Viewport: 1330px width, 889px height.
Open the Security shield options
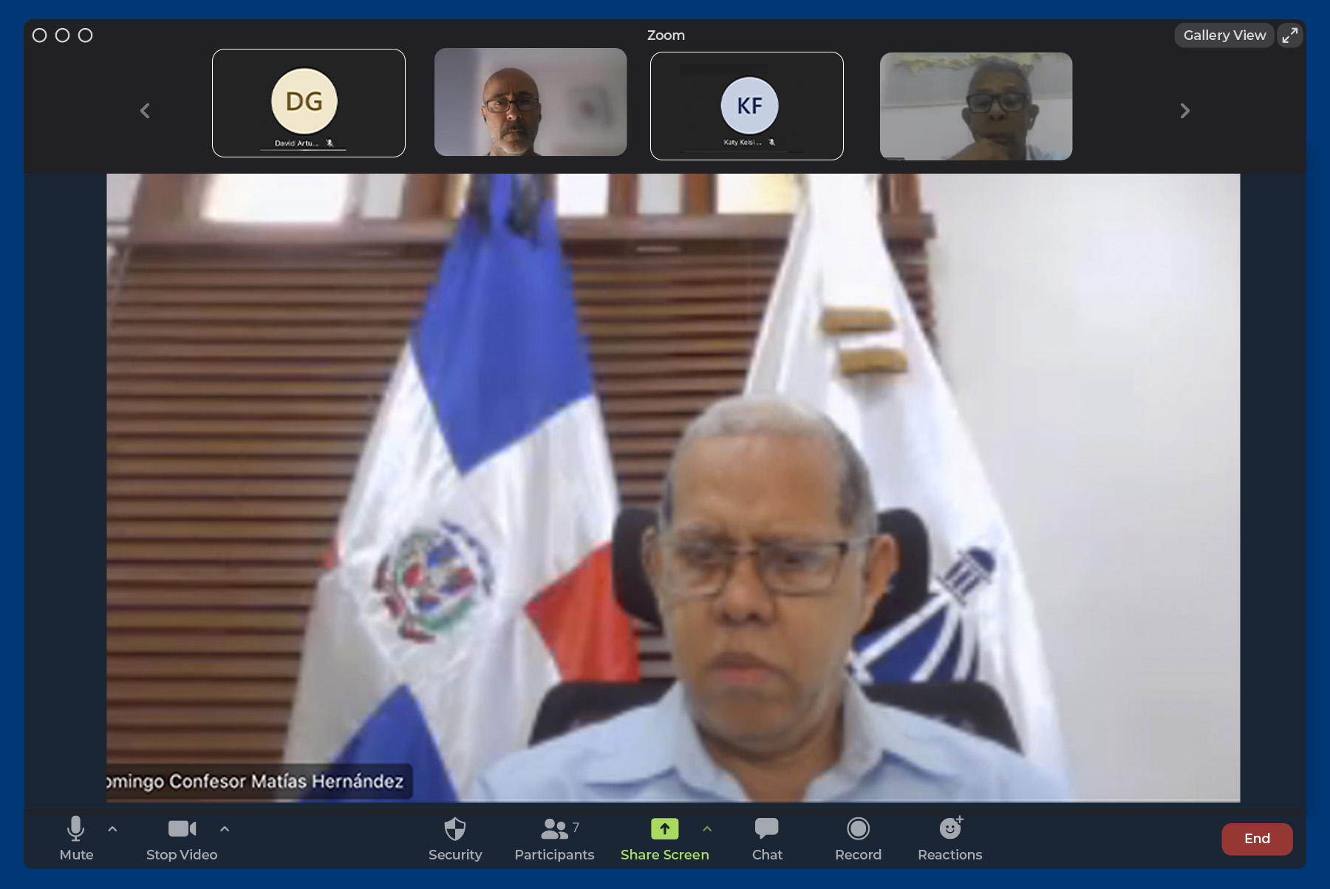click(454, 837)
